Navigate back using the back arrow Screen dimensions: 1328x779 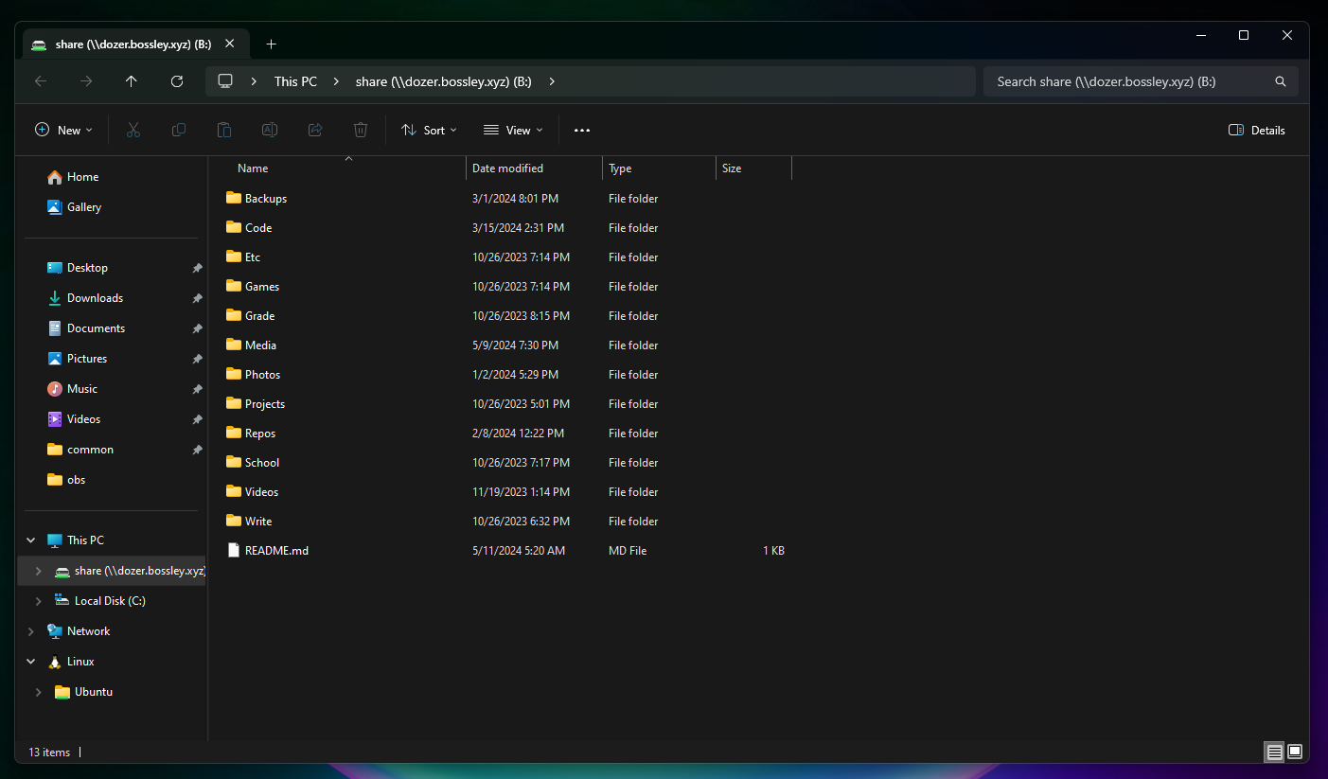[x=41, y=81]
